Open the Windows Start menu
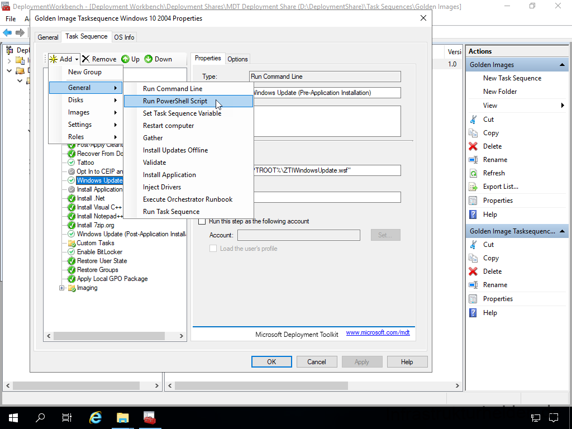 tap(13, 418)
